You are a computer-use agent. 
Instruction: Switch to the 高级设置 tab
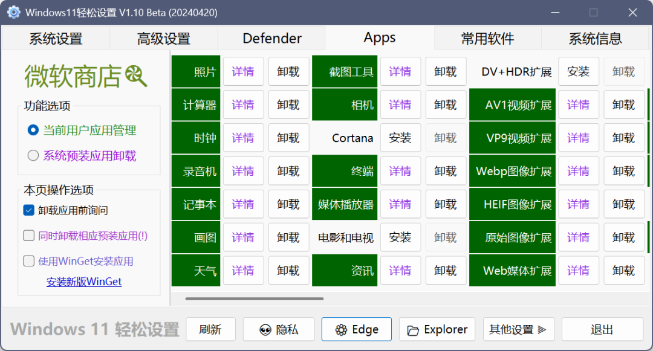point(164,38)
